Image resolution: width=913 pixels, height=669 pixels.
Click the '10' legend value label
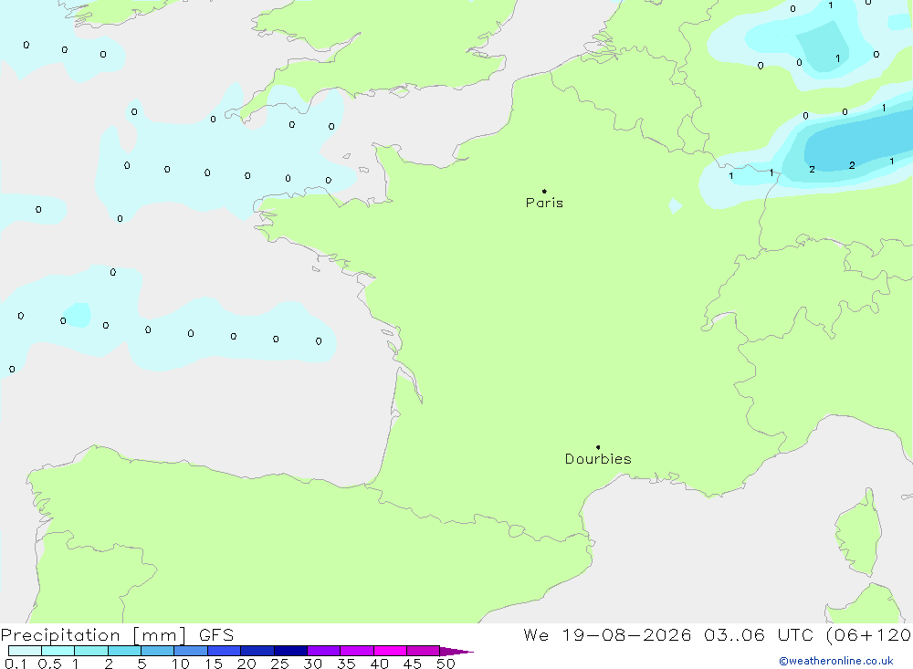click(x=181, y=664)
